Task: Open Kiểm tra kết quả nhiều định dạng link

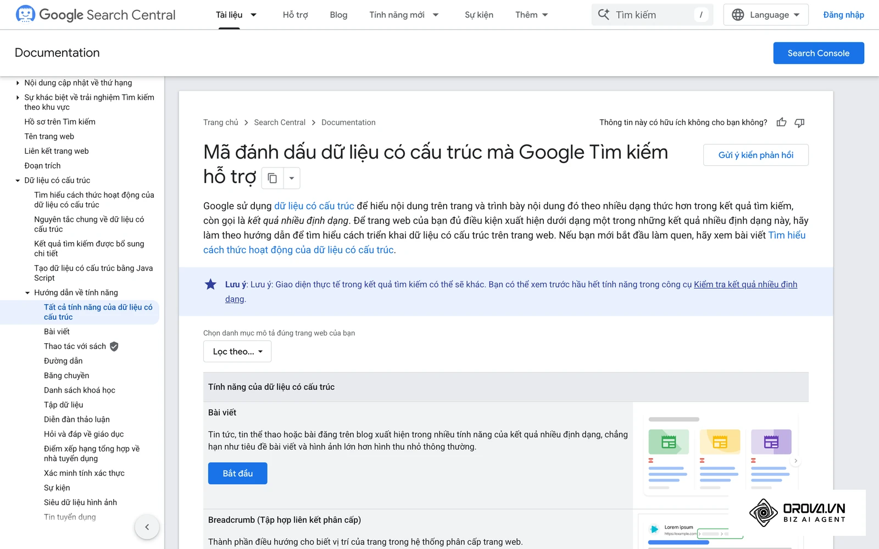Action: (x=746, y=284)
